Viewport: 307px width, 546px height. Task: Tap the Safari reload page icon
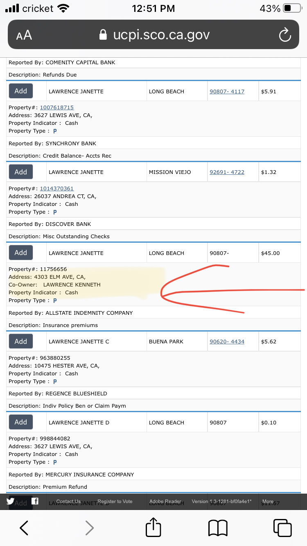tap(284, 35)
